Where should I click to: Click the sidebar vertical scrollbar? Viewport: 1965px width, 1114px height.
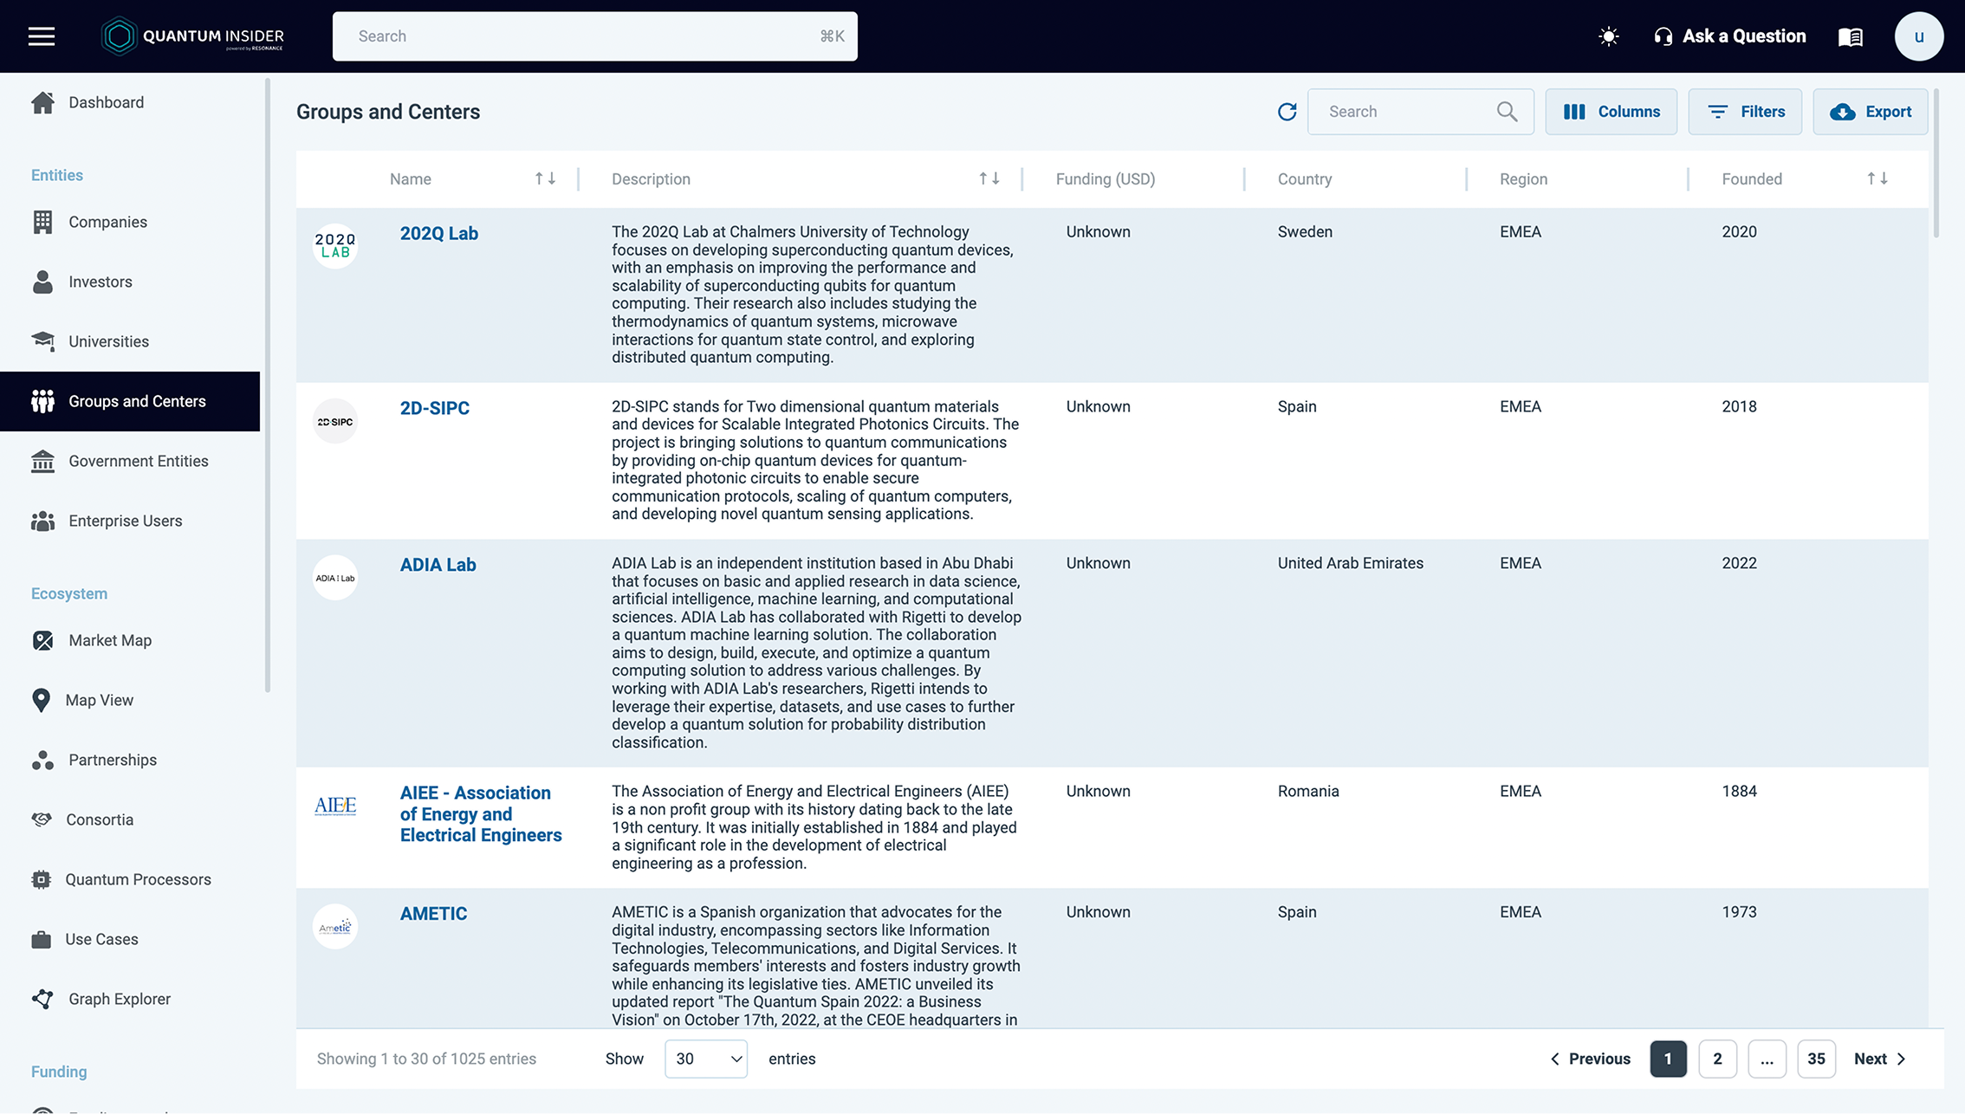[268, 385]
